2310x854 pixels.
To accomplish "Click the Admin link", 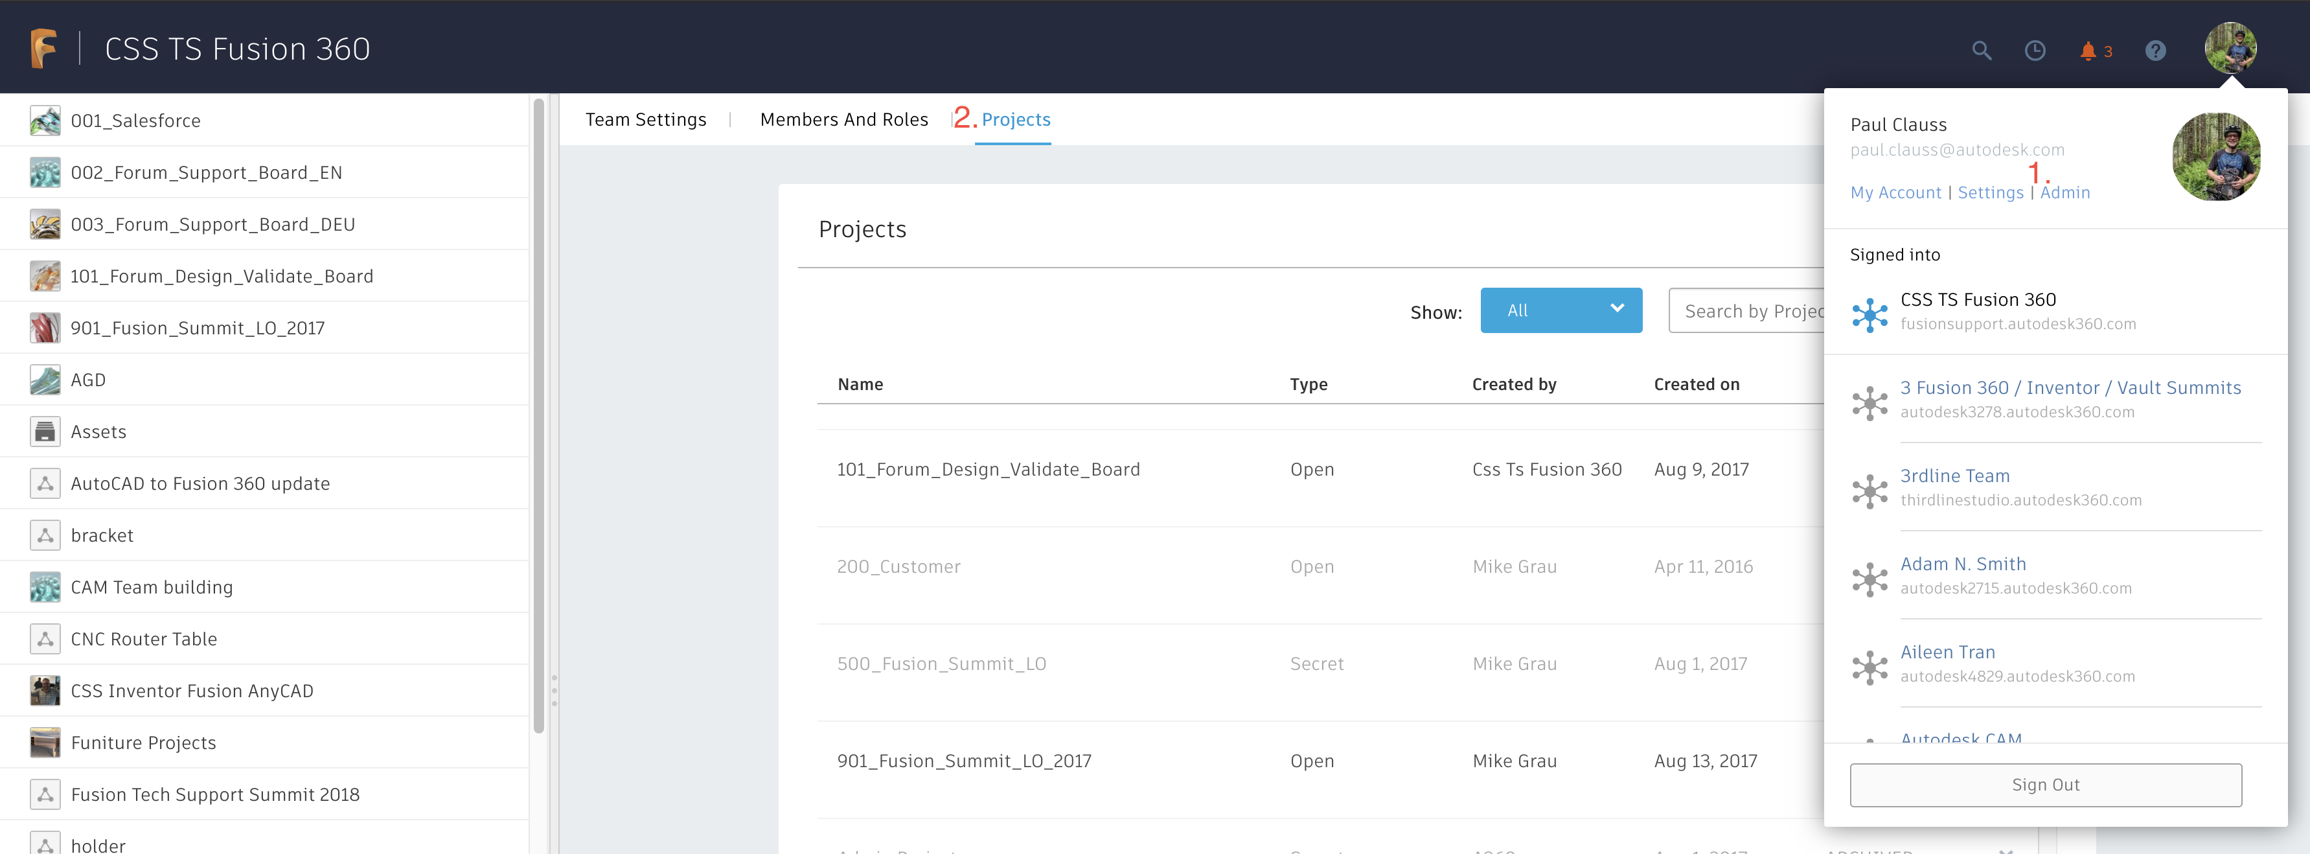I will 2065,192.
